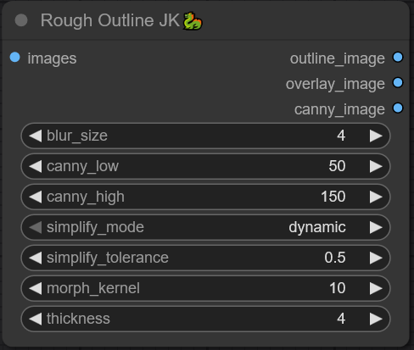
Task: Click the outline_image output socket
Action: (x=398, y=57)
